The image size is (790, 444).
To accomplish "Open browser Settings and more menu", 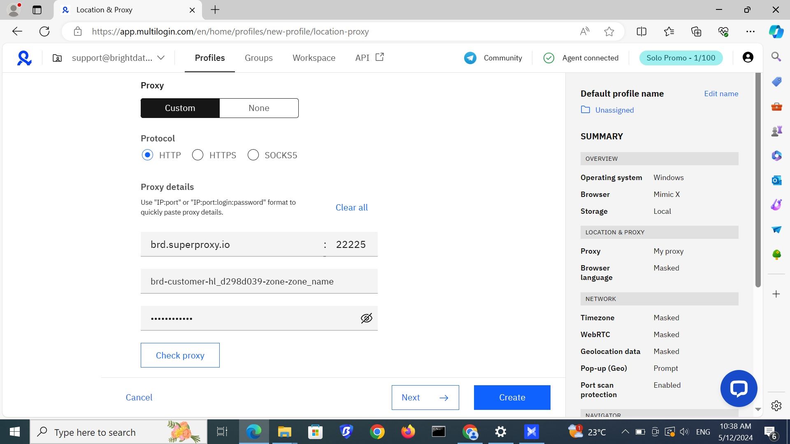I will click(750, 32).
